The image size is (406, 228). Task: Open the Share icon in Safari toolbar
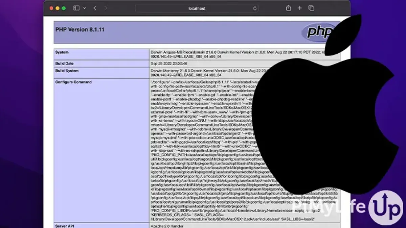(x=288, y=8)
